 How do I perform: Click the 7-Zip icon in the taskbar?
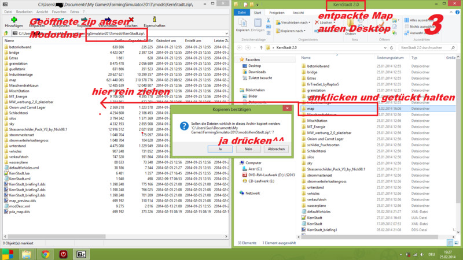point(82,253)
